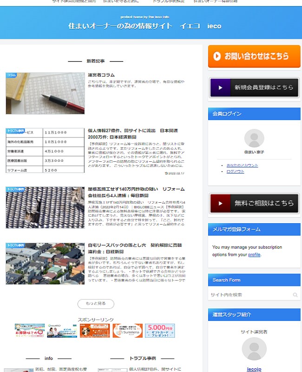This screenshot has width=302, height=372.
Task: Open the profile link in the newsletter form
Action: point(254,254)
